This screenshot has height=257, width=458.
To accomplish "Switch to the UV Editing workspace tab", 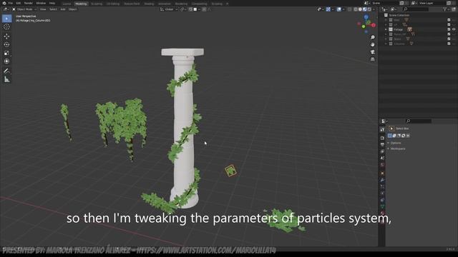I will [113, 4].
